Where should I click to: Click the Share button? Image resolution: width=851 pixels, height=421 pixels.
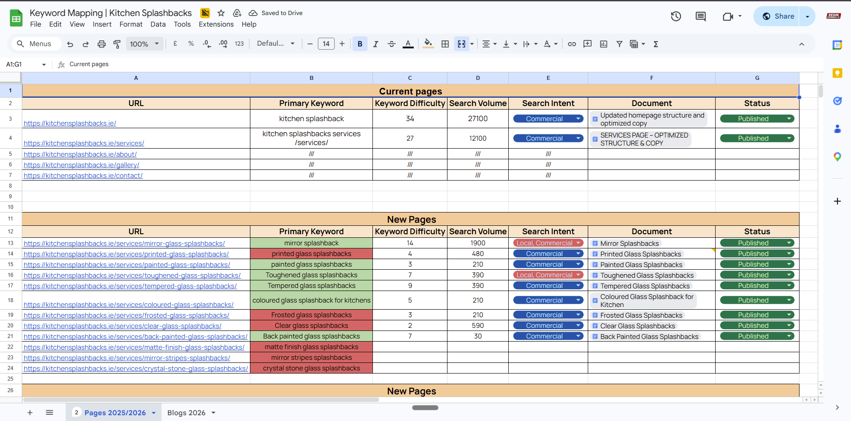(783, 16)
